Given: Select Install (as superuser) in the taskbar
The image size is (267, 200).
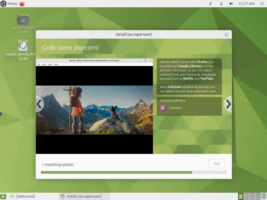Looking at the screenshot, I should coord(84,196).
